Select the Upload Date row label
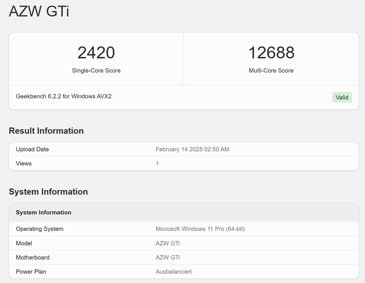 point(32,149)
